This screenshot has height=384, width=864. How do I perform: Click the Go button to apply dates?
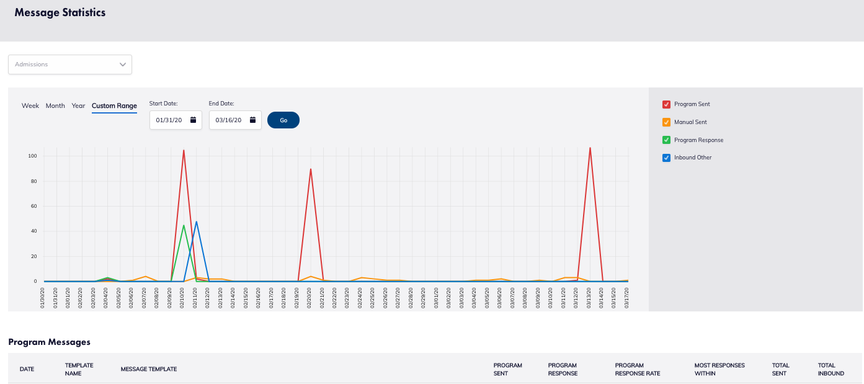tap(283, 120)
